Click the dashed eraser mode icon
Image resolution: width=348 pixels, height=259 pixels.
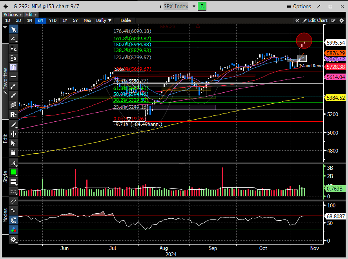[14, 201]
